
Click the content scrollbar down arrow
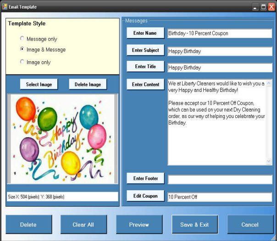click(269, 161)
